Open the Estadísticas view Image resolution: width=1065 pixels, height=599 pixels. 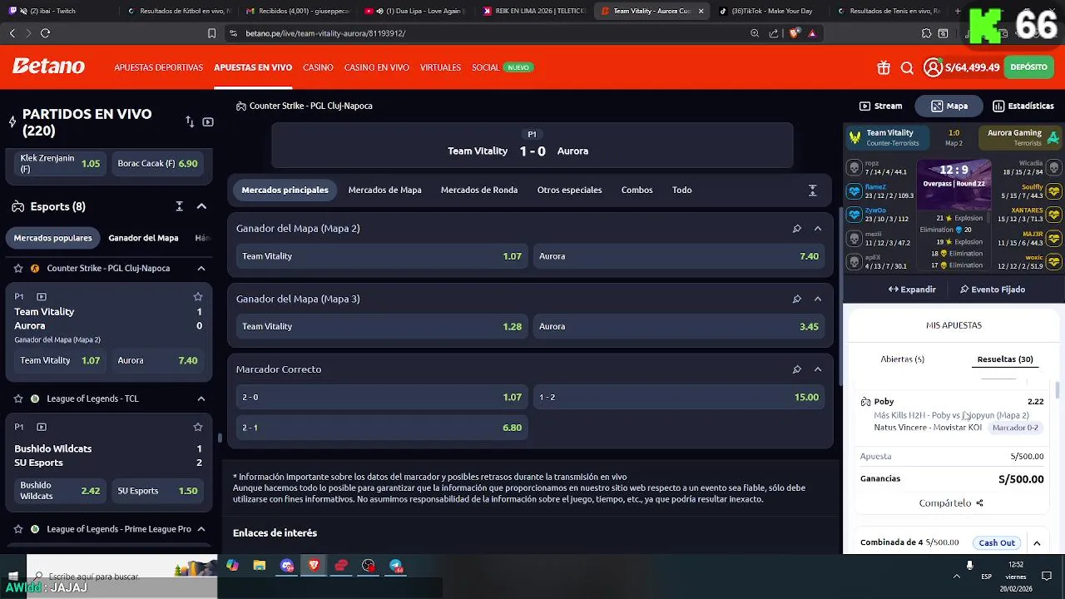pos(1023,106)
